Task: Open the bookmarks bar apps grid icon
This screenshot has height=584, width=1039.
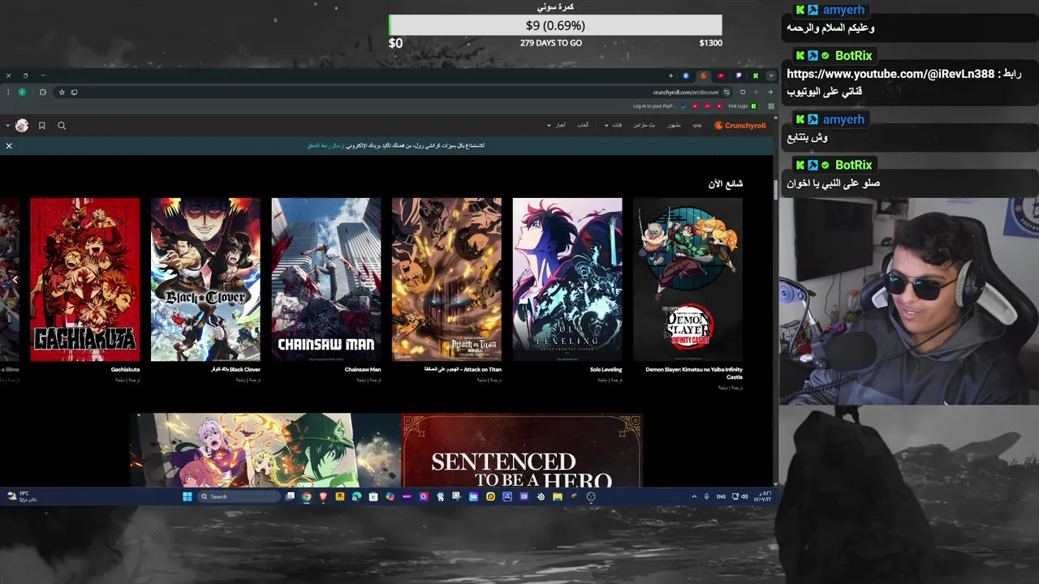Action: pos(771,106)
